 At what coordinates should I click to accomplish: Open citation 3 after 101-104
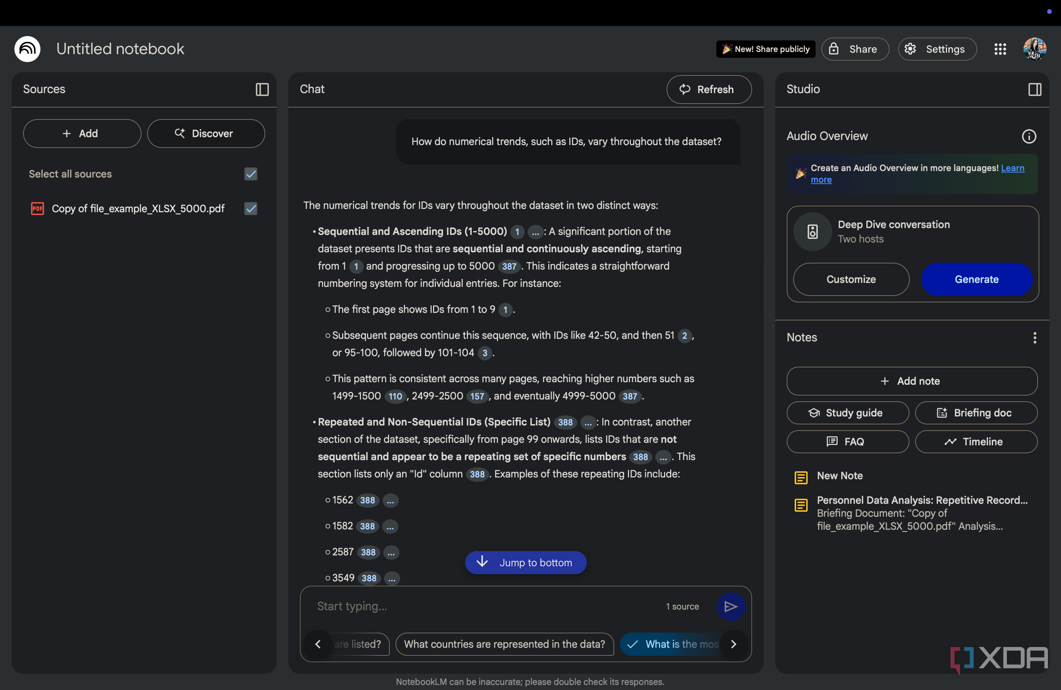(x=485, y=353)
